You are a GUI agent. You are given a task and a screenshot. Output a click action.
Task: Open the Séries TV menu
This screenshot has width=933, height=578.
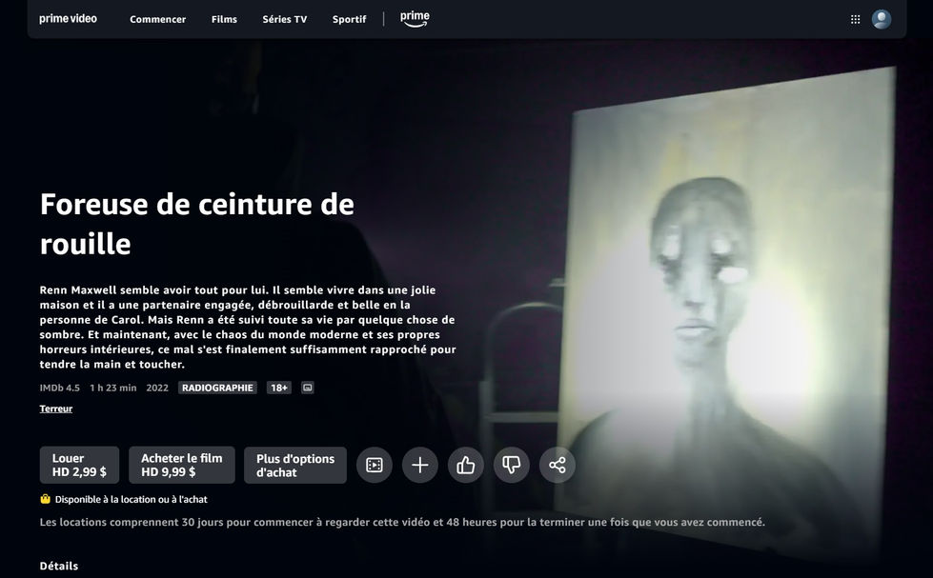tap(285, 20)
